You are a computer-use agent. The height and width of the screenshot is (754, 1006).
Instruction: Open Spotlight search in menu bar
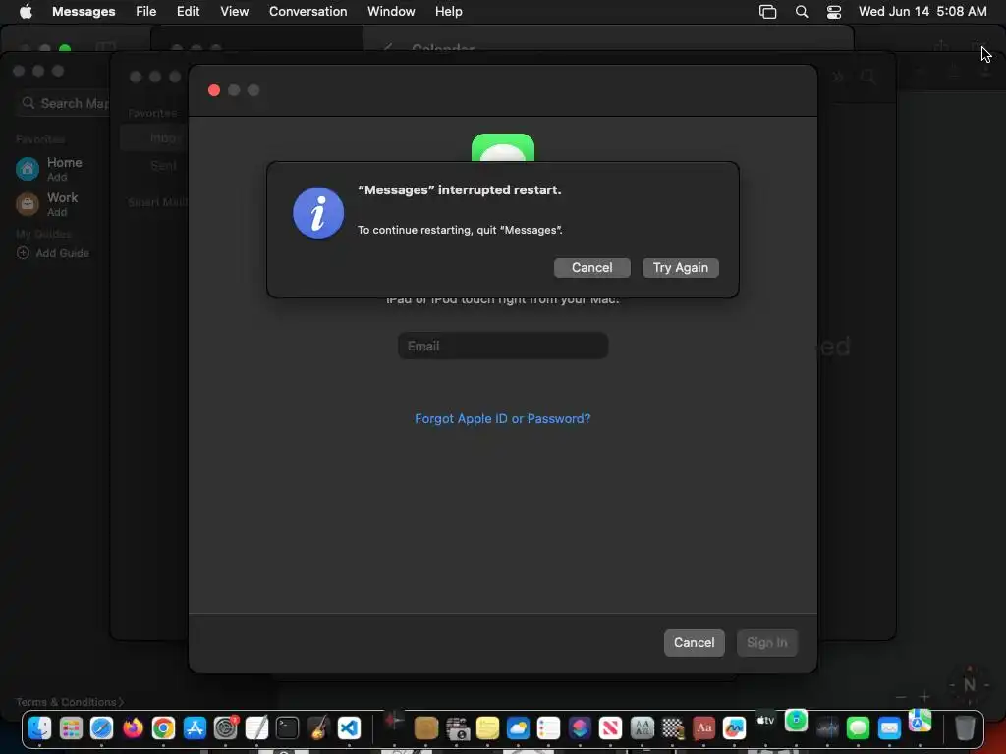click(802, 12)
